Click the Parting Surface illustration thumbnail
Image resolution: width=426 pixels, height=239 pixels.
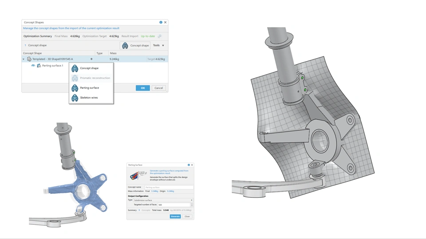(138, 176)
